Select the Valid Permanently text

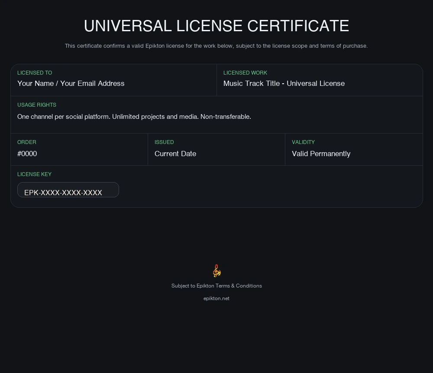click(321, 154)
